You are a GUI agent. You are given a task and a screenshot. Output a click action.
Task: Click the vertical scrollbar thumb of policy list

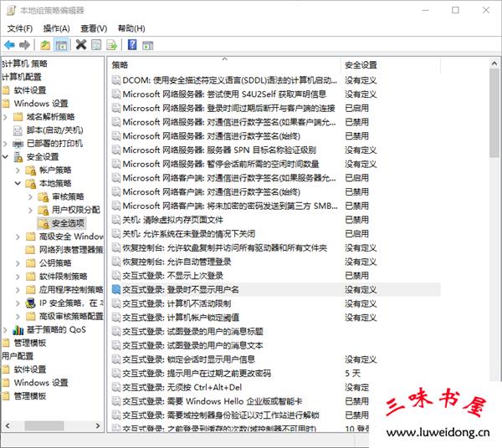[494, 113]
